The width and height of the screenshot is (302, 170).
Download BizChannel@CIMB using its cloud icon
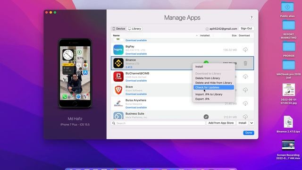tap(245, 76)
